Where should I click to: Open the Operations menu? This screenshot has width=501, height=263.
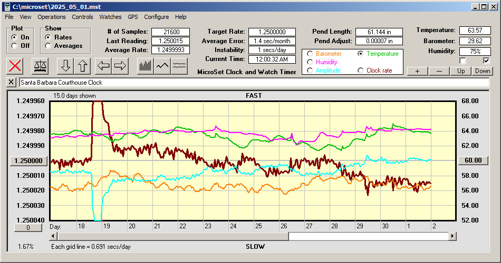coord(52,17)
